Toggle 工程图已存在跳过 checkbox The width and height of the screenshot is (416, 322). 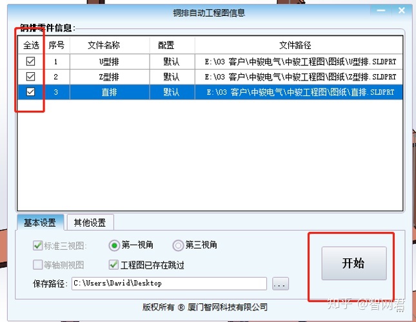tap(114, 265)
